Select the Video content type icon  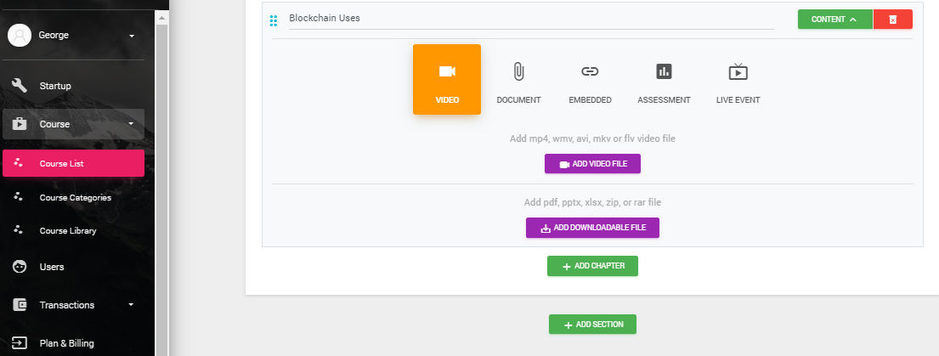[x=447, y=72]
